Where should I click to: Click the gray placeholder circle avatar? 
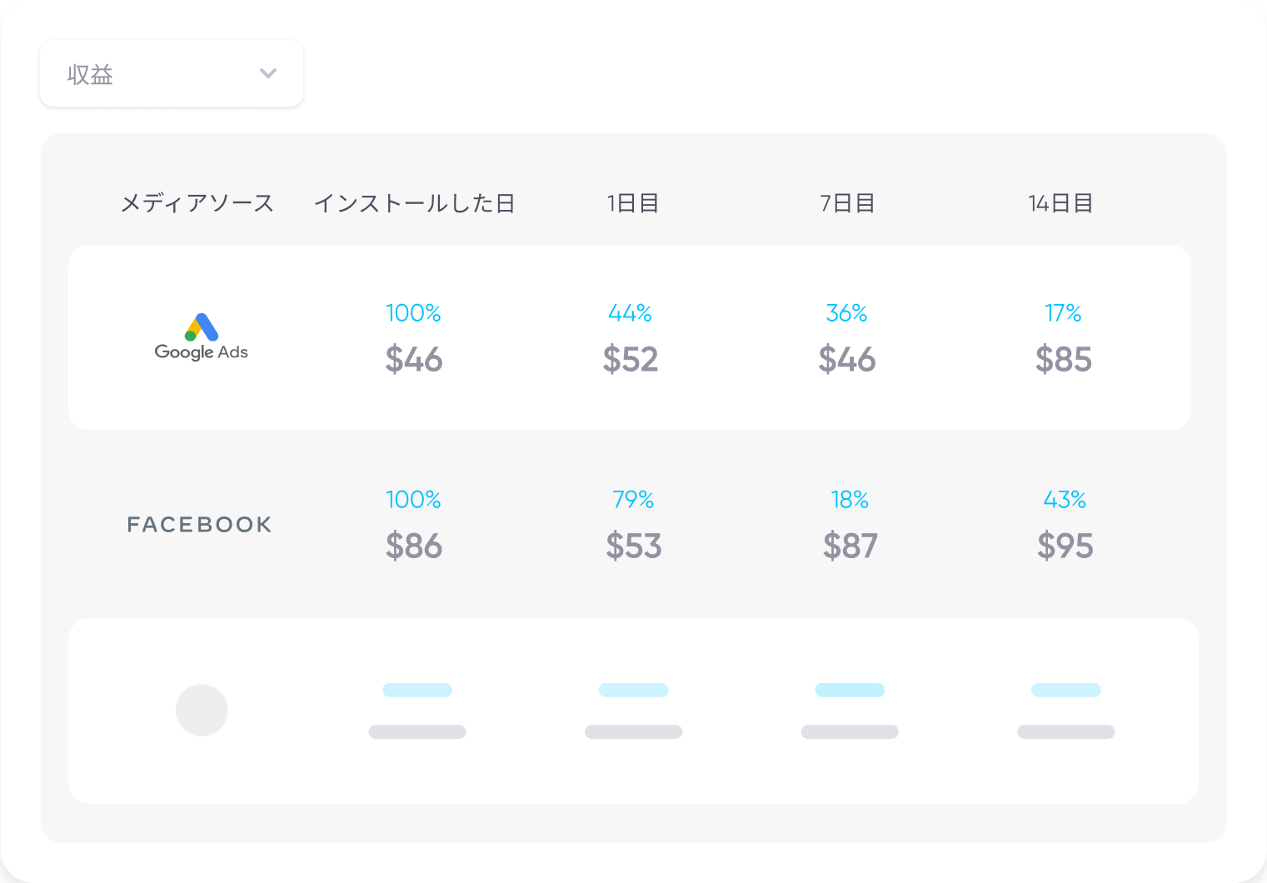click(202, 710)
